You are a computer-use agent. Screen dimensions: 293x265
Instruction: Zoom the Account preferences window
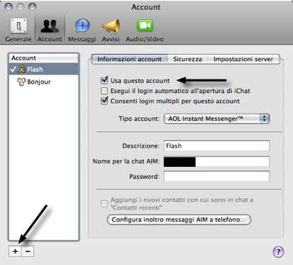coord(32,7)
